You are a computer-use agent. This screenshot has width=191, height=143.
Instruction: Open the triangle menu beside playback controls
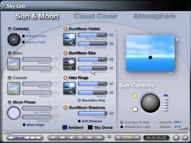pos(109,137)
